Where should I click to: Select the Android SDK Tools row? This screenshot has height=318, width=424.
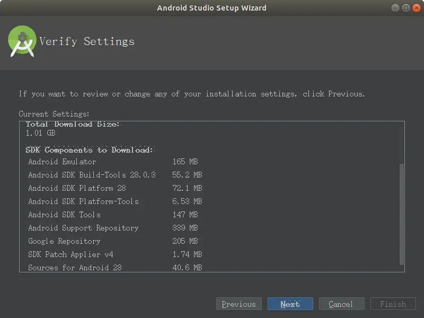point(64,215)
